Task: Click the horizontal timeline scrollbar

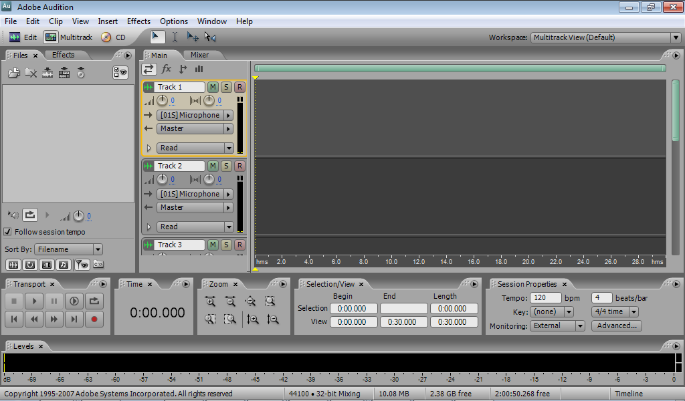Action: (460, 68)
